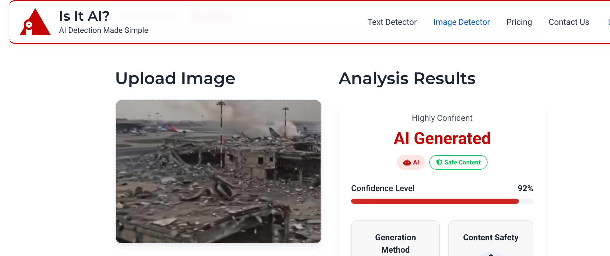Select the Generation Method card

tap(395, 238)
